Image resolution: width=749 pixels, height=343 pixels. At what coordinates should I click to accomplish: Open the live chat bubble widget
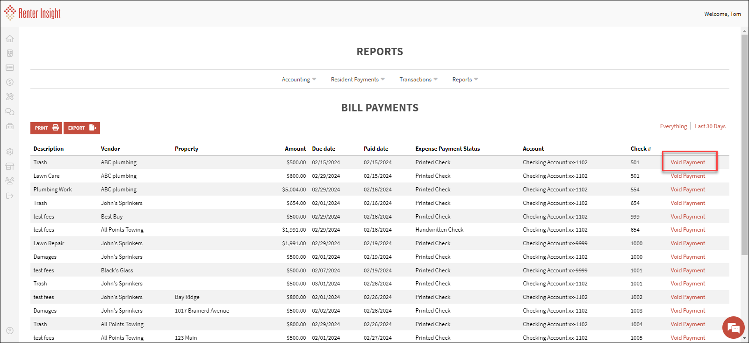click(x=734, y=328)
